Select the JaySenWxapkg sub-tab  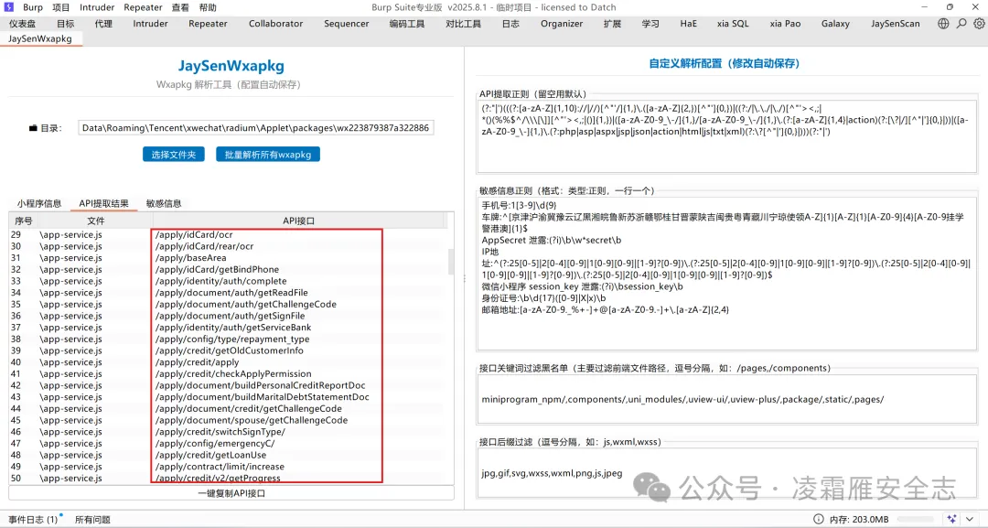coord(39,38)
